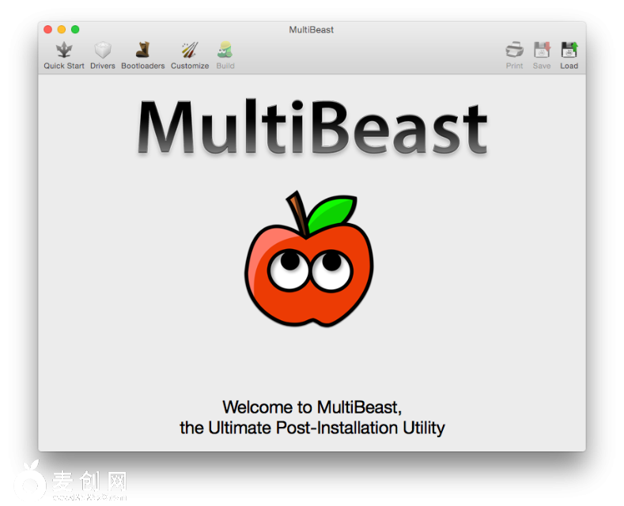Screen dimensions: 624x506
Task: Minimize the window using the yellow button
Action: coord(62,29)
